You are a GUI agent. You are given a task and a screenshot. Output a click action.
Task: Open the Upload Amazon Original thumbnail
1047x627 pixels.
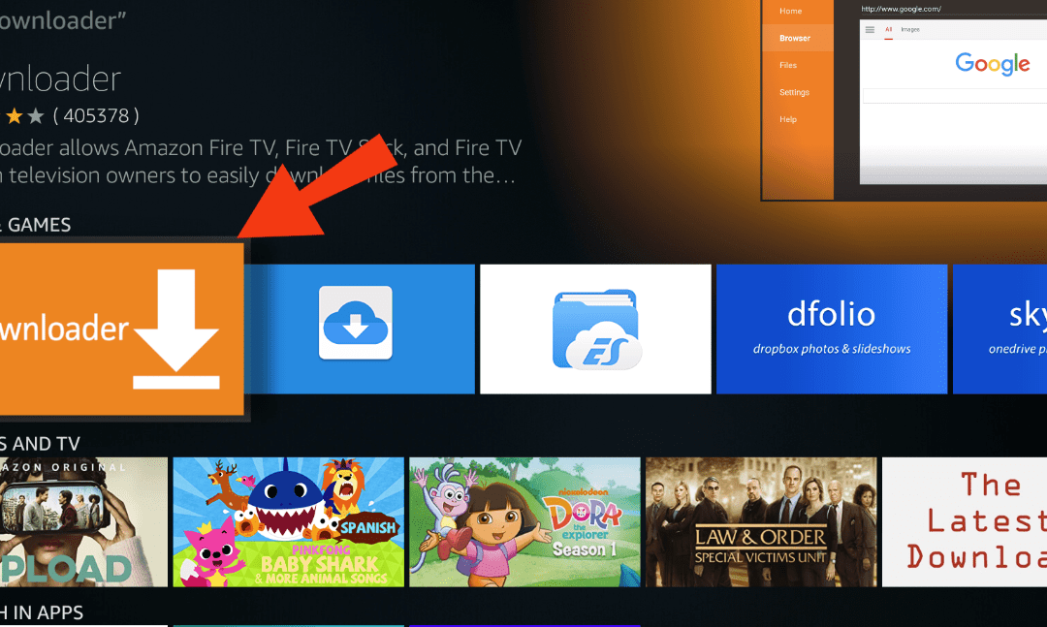point(83,522)
